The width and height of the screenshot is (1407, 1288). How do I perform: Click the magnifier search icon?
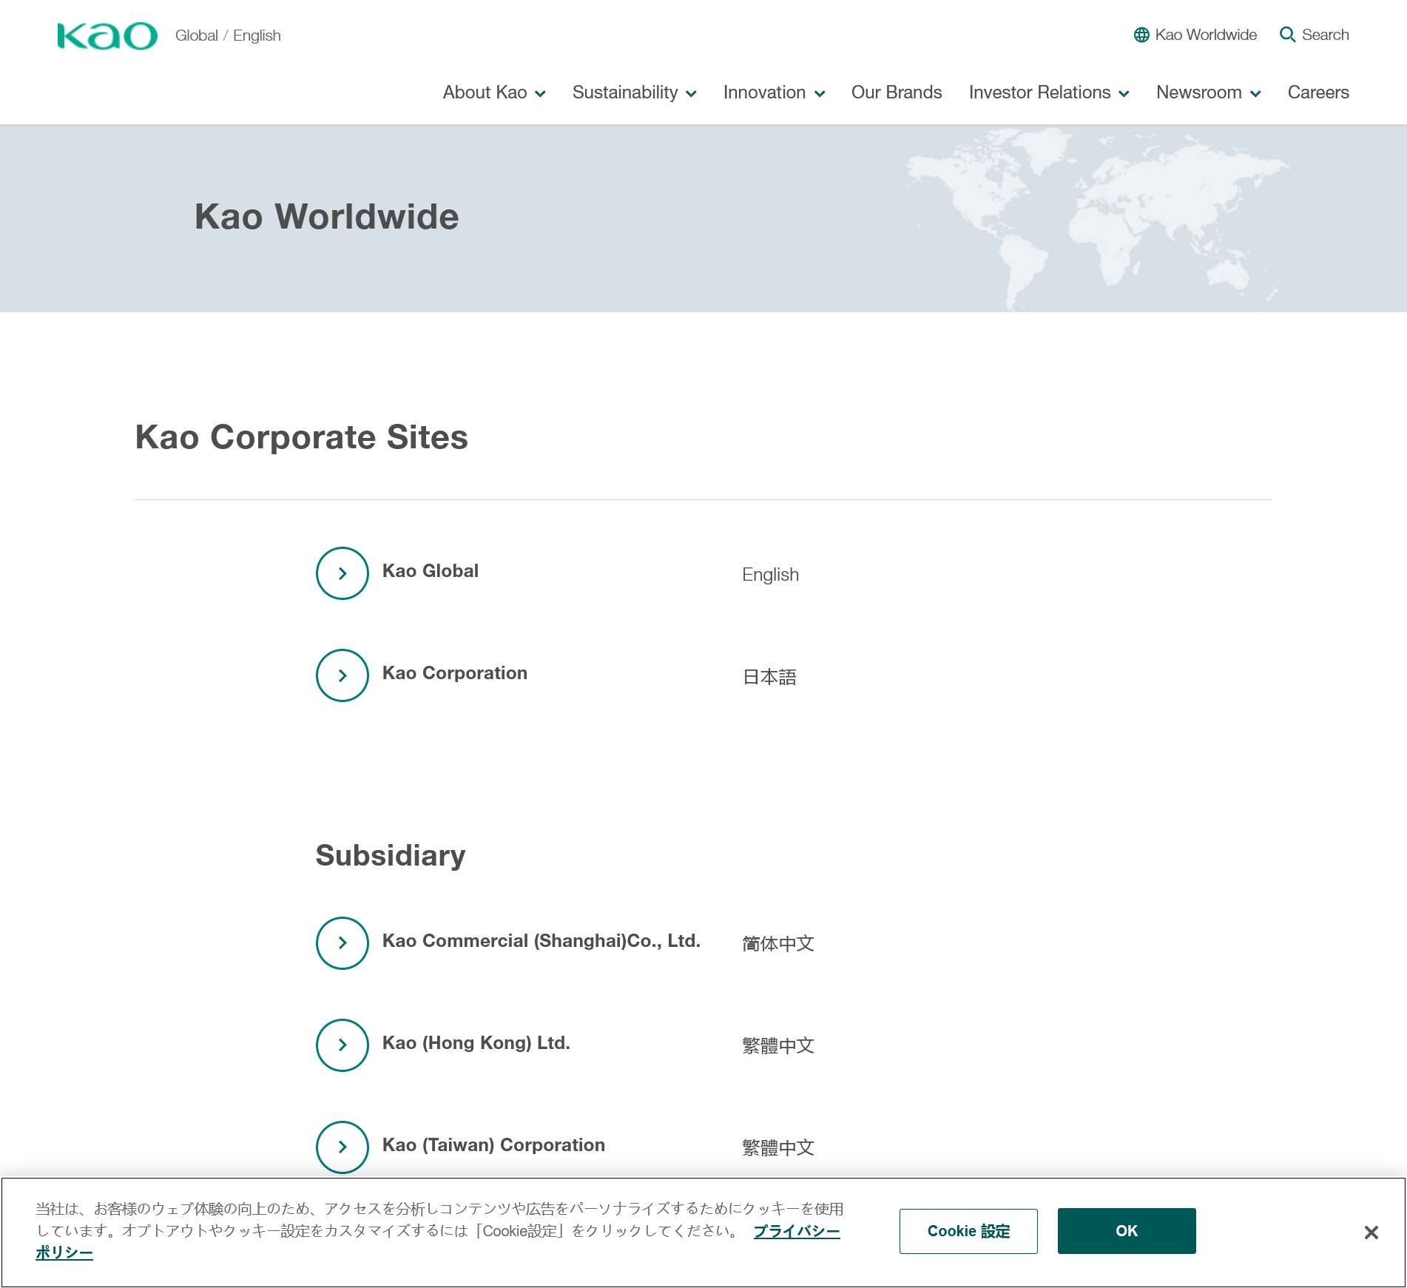coord(1287,35)
